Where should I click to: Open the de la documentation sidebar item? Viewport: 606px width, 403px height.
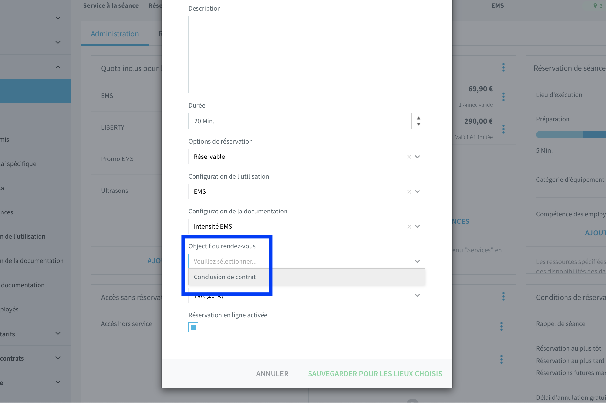click(32, 261)
